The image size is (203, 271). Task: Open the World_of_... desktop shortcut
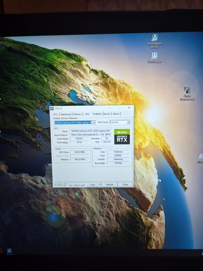pos(155,58)
